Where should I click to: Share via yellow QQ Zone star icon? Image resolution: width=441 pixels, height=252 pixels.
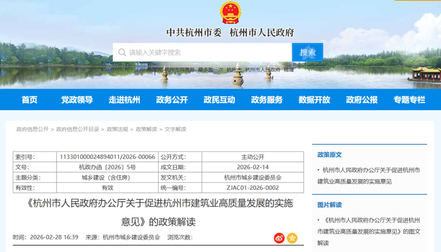292,238
